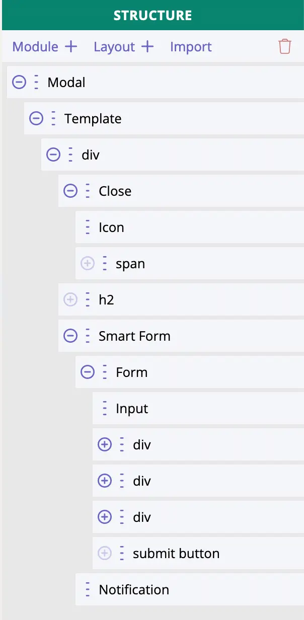
Task: Click the drag handle beside Modal
Action: coord(36,82)
